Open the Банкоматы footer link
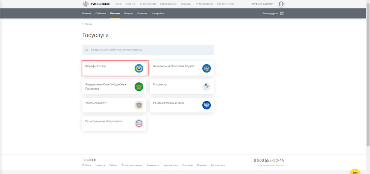 tap(153, 165)
